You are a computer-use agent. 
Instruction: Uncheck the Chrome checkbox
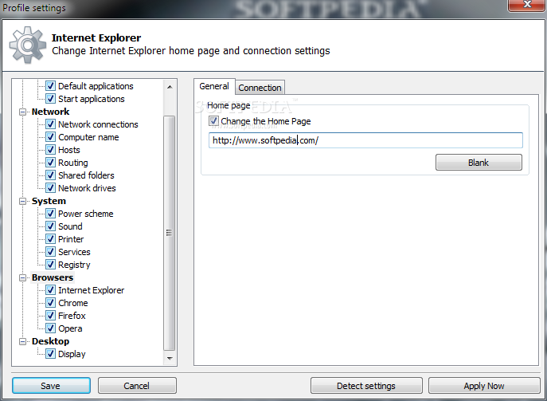click(51, 303)
